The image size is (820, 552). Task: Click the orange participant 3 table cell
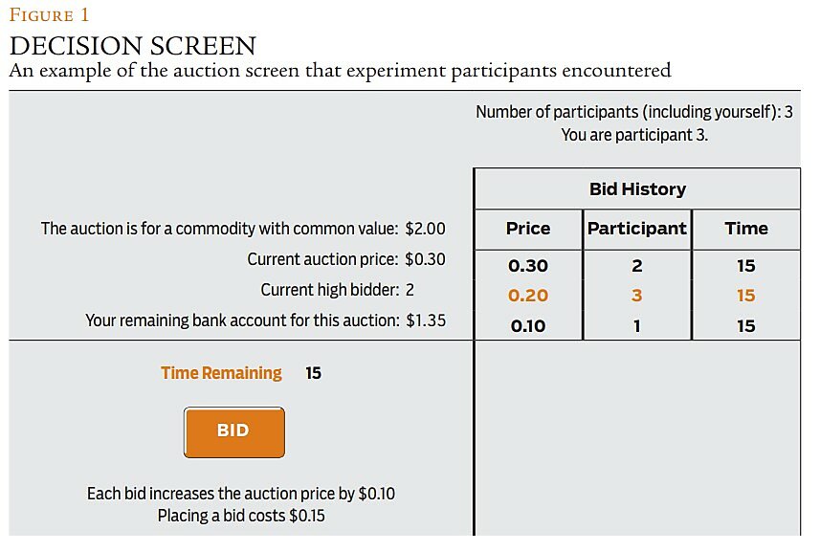tap(636, 296)
